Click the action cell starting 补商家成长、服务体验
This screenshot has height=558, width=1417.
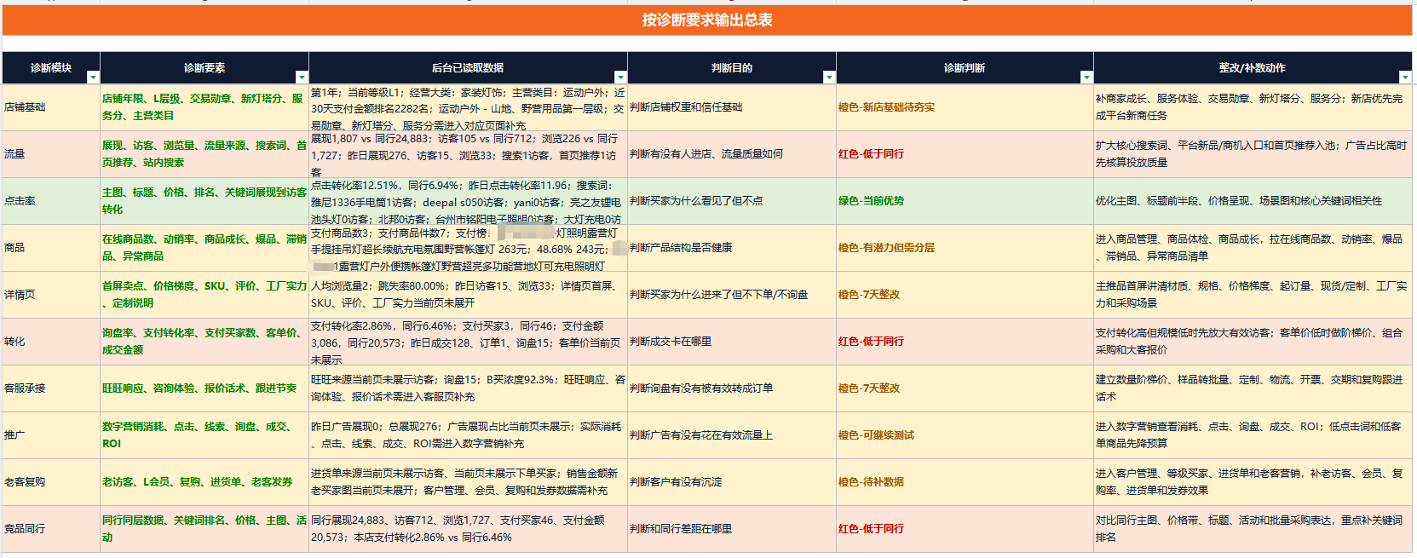(1253, 107)
